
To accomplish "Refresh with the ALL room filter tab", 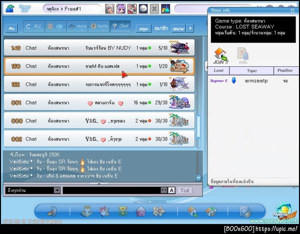I will (x=34, y=26).
